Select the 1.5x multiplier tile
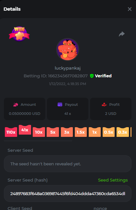136x210 pixels. point(81,132)
